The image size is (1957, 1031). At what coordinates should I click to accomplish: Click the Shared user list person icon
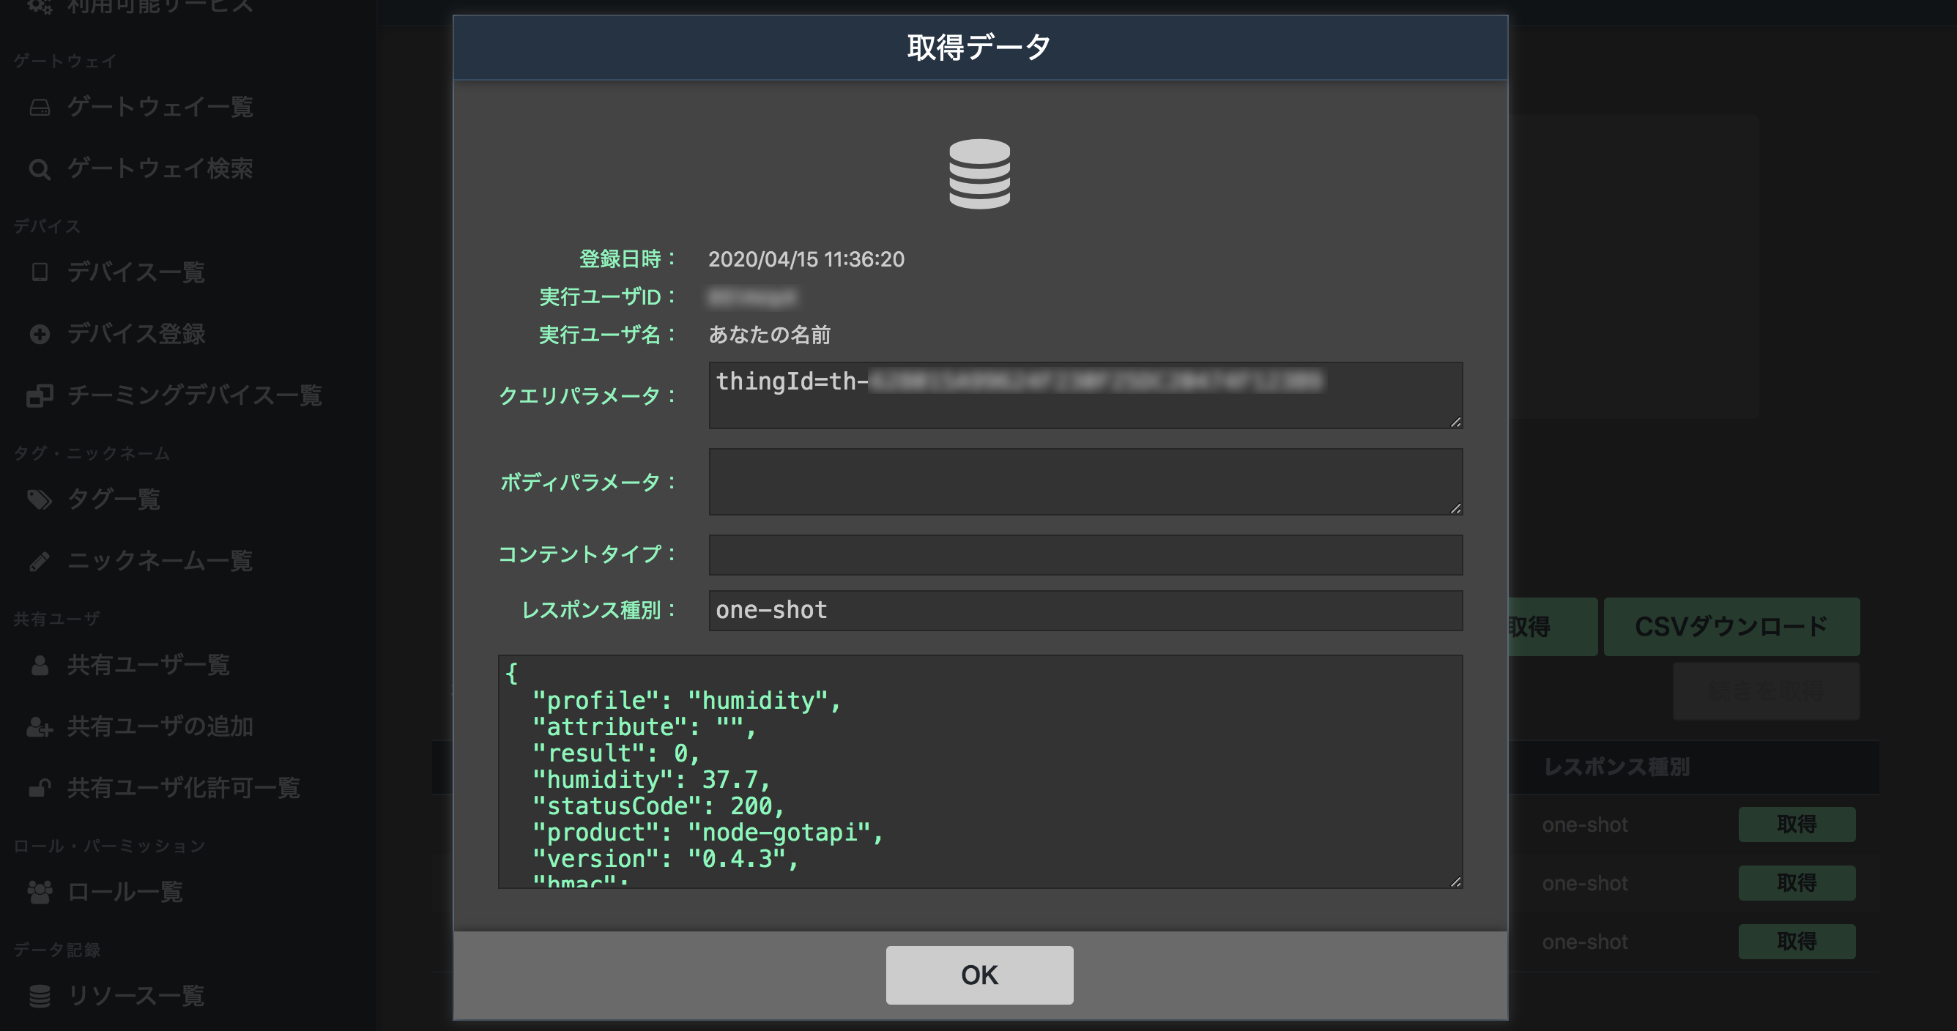(x=40, y=665)
